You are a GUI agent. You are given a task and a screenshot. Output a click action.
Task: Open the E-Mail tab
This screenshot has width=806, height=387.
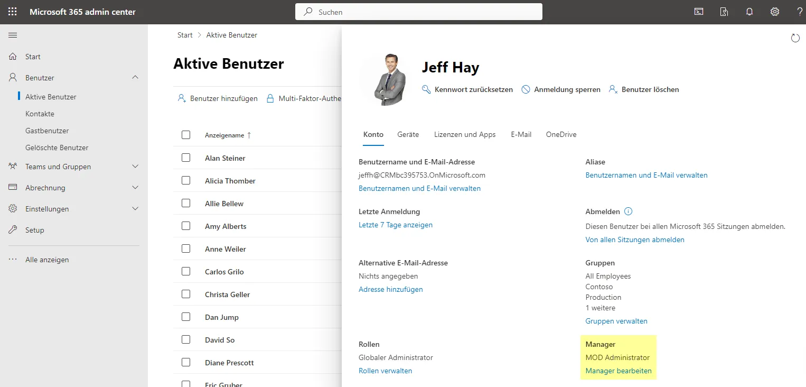coord(521,134)
